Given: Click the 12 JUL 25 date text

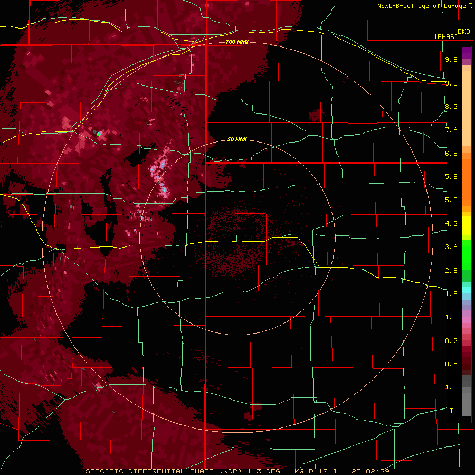Looking at the screenshot, I should click(340, 471).
